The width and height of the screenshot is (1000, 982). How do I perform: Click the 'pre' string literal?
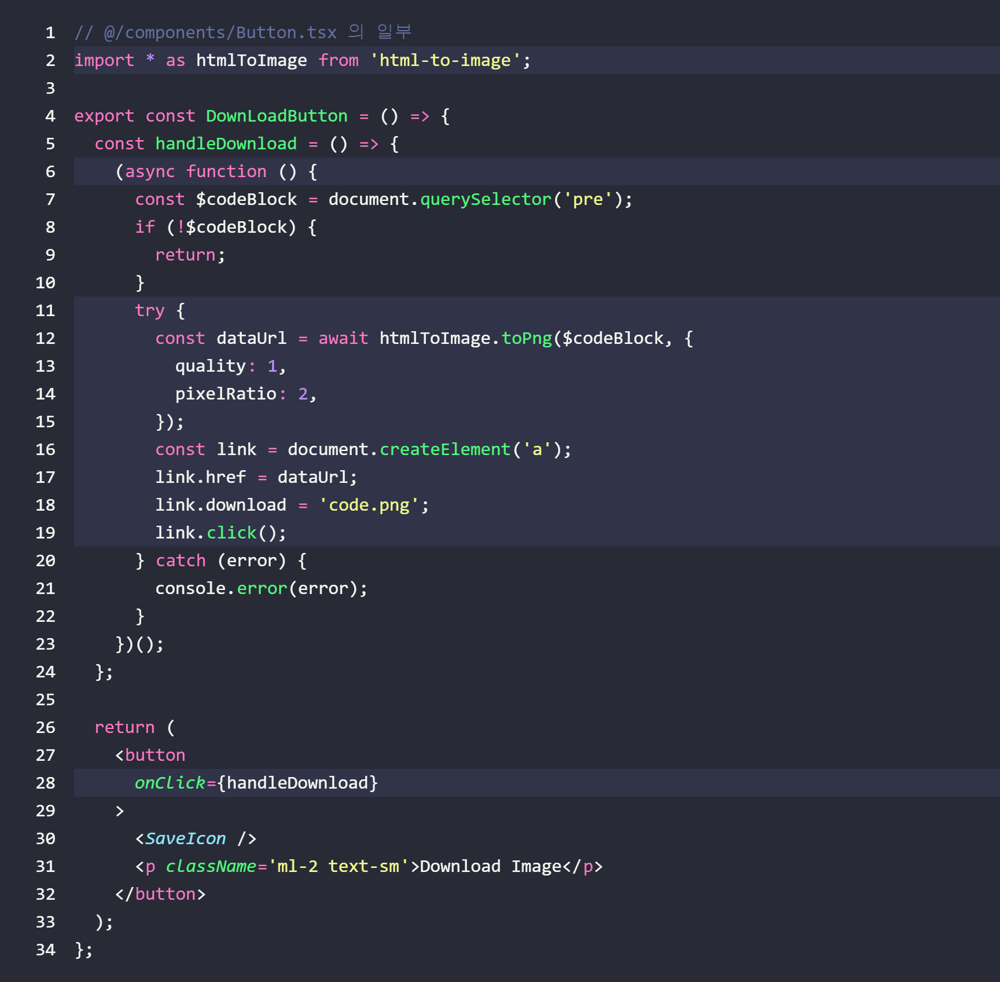point(587,199)
